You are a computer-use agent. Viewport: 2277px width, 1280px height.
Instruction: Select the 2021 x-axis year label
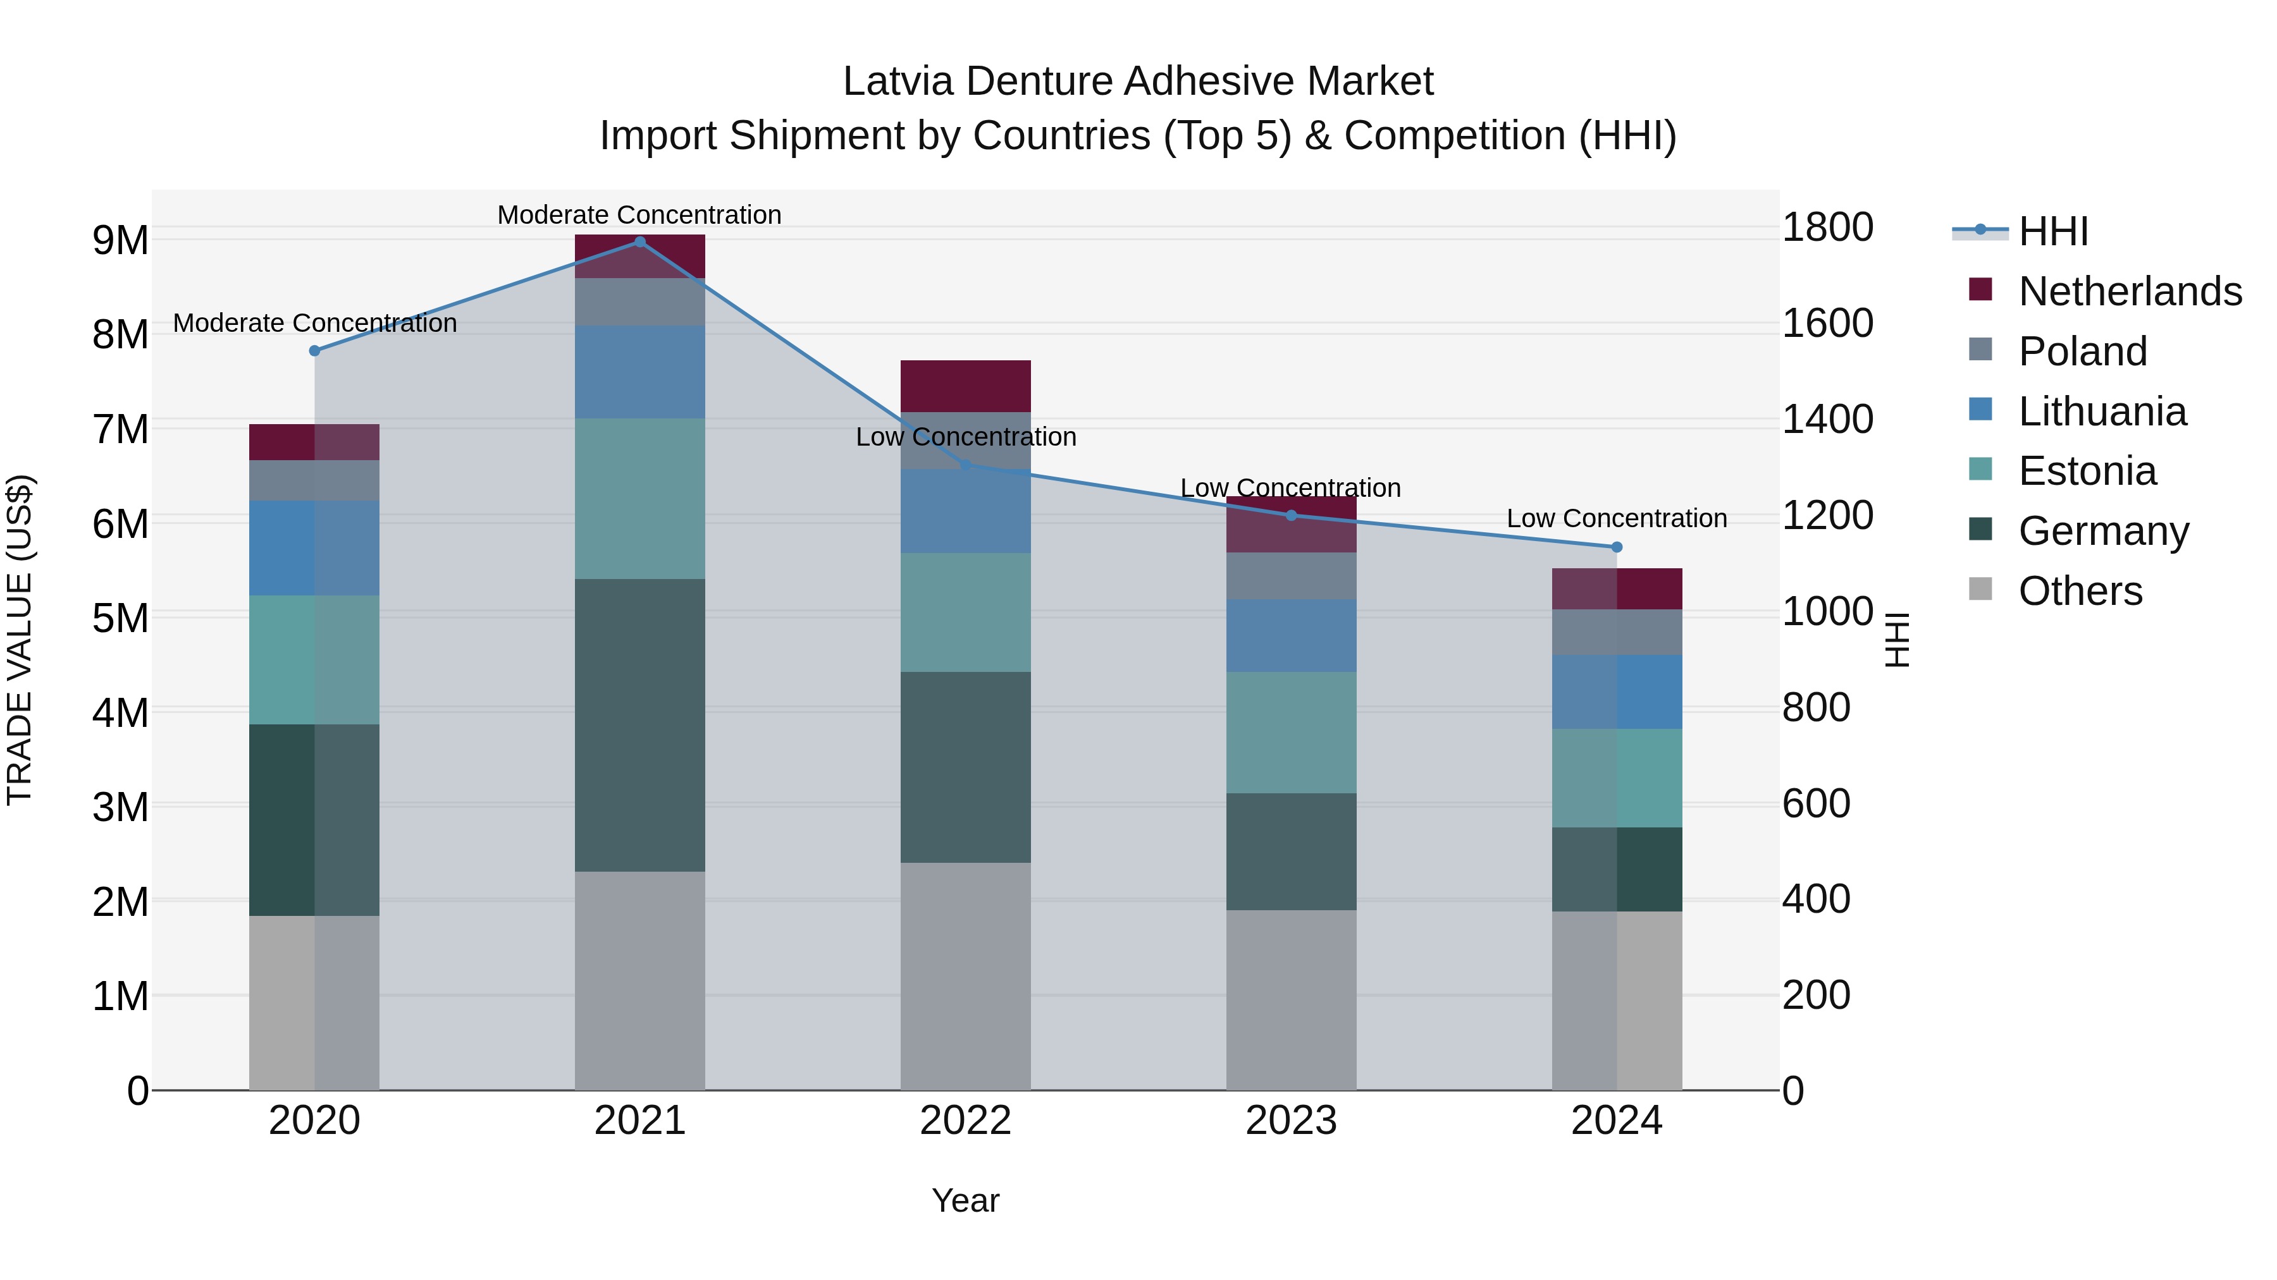[x=640, y=1121]
